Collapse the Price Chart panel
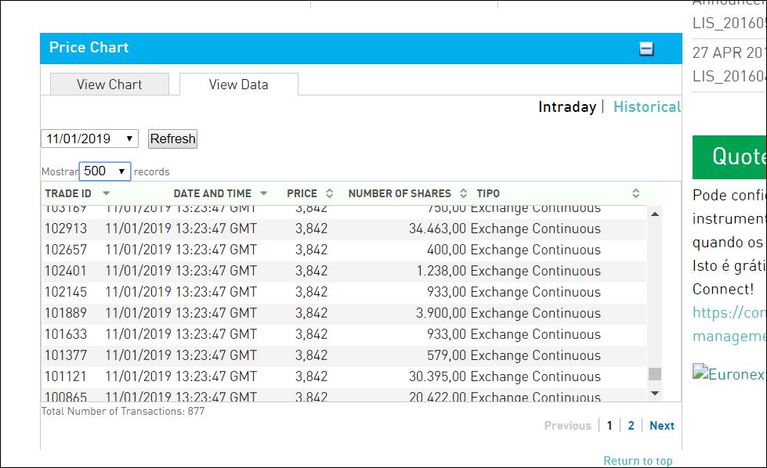The width and height of the screenshot is (767, 468). (x=646, y=49)
